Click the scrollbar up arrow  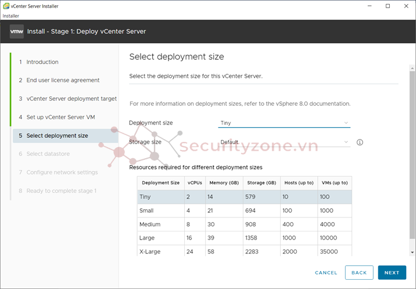click(412, 68)
